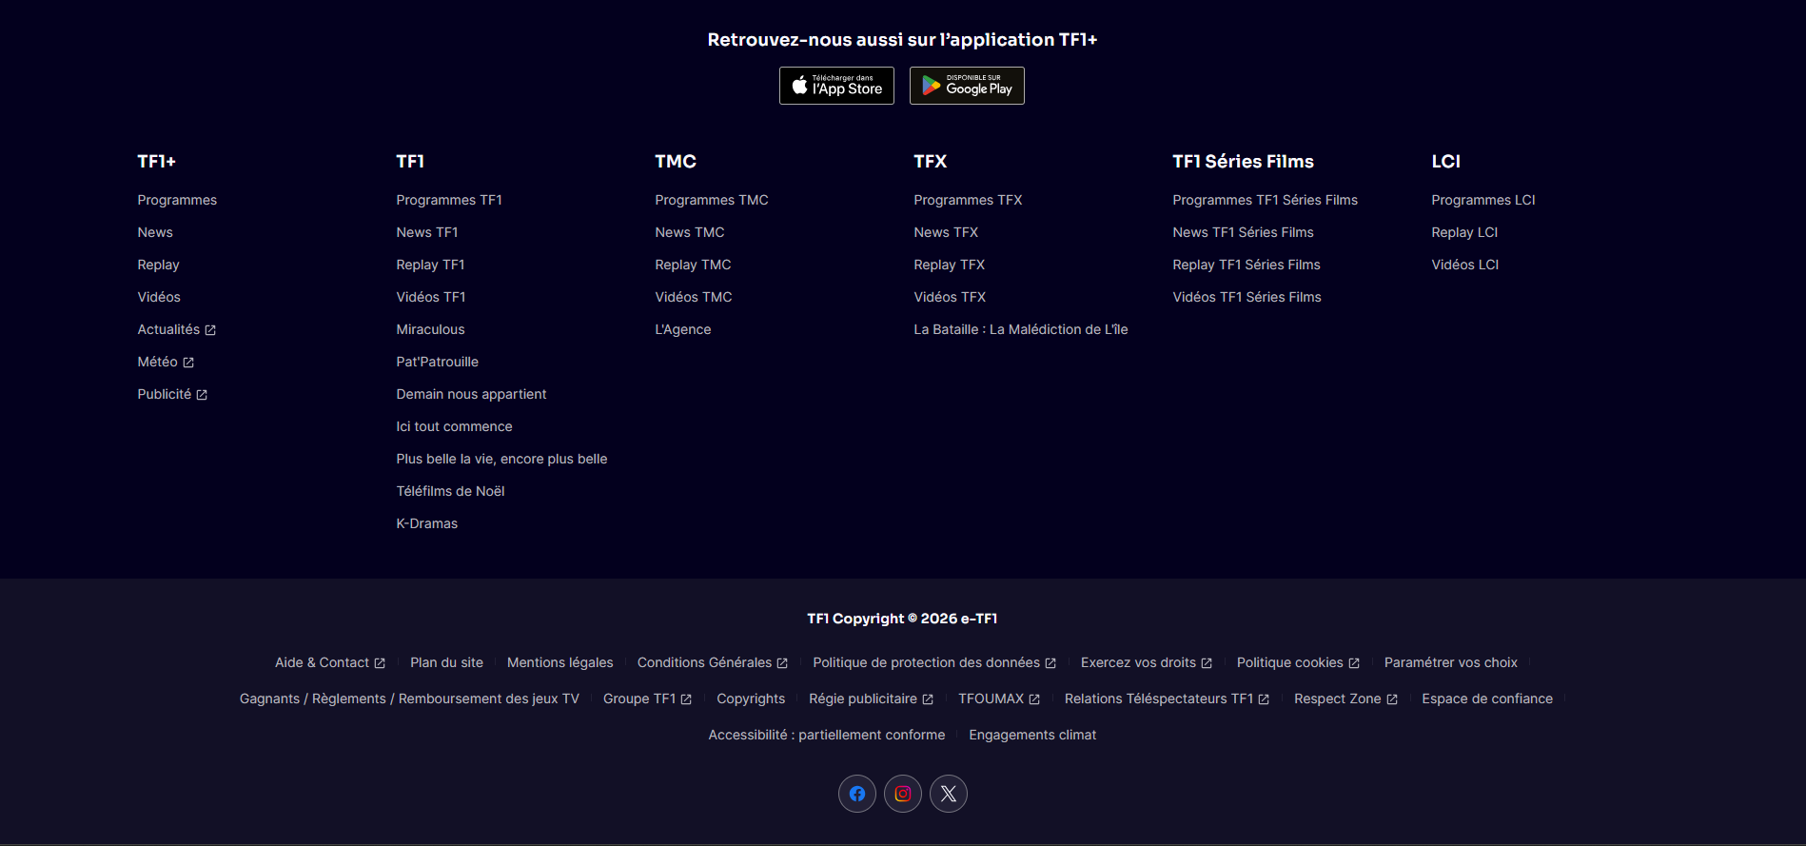Go to News TMC
Image resolution: width=1806 pixels, height=846 pixels.
point(690,232)
